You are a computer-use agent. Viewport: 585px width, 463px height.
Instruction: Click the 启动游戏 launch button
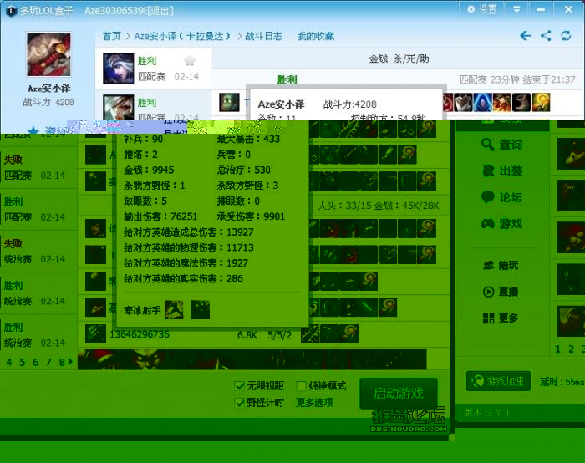pos(399,394)
